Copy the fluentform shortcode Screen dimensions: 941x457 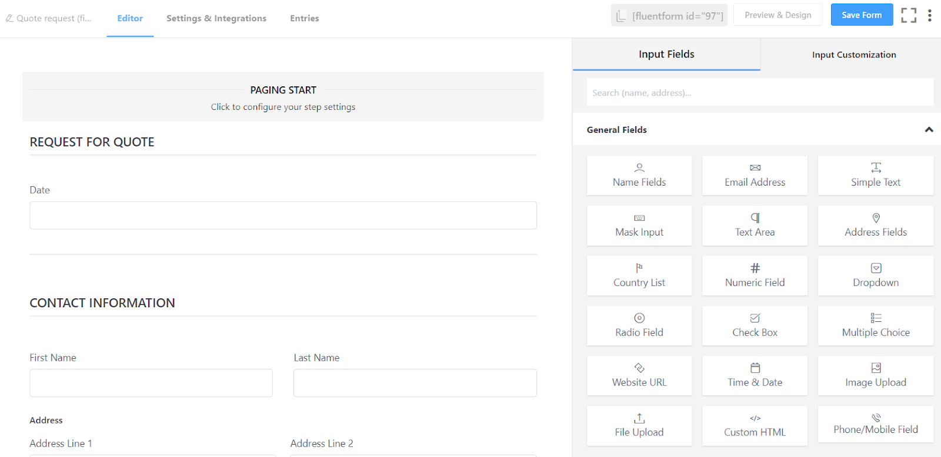[x=669, y=16]
